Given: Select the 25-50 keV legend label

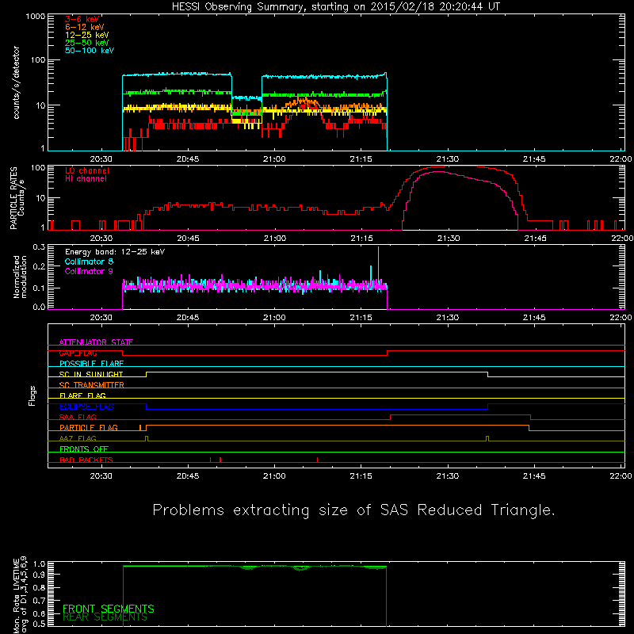Looking at the screenshot, I should [x=87, y=43].
